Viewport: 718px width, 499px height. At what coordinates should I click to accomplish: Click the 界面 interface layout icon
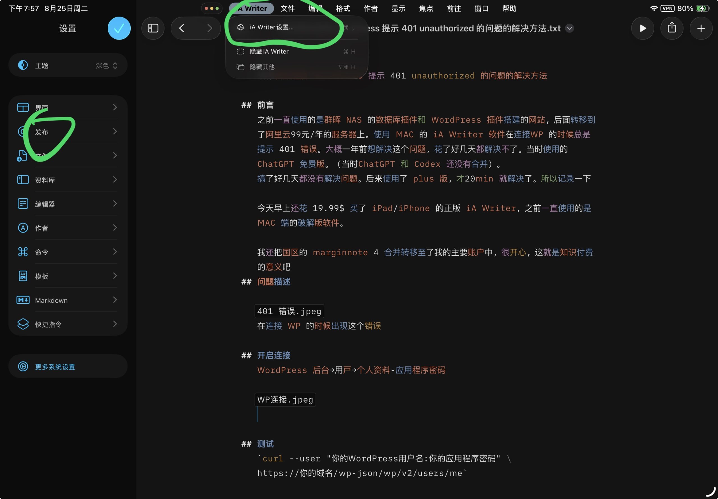click(x=23, y=107)
